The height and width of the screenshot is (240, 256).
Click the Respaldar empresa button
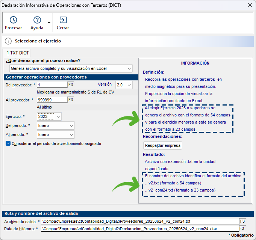click(163, 145)
